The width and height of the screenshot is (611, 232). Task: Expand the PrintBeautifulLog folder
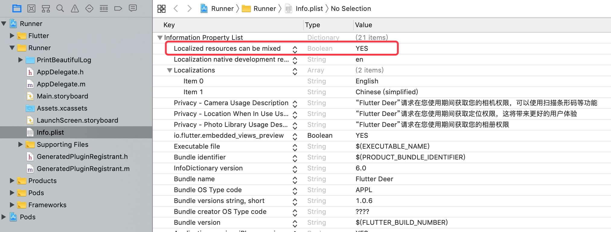(x=21, y=60)
